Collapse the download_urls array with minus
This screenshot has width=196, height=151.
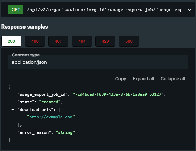pos(13,110)
